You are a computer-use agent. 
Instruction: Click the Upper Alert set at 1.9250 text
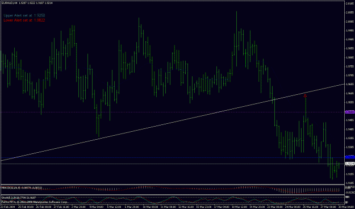(24, 16)
